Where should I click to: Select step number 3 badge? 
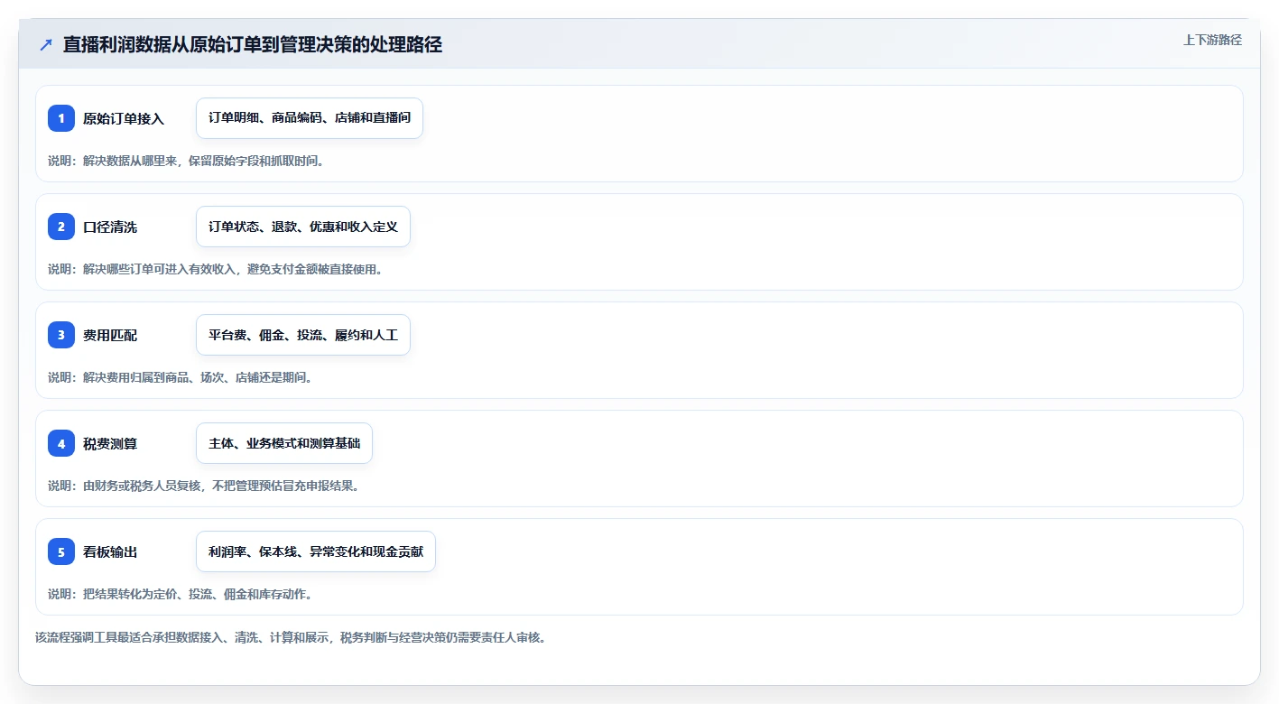pos(61,335)
